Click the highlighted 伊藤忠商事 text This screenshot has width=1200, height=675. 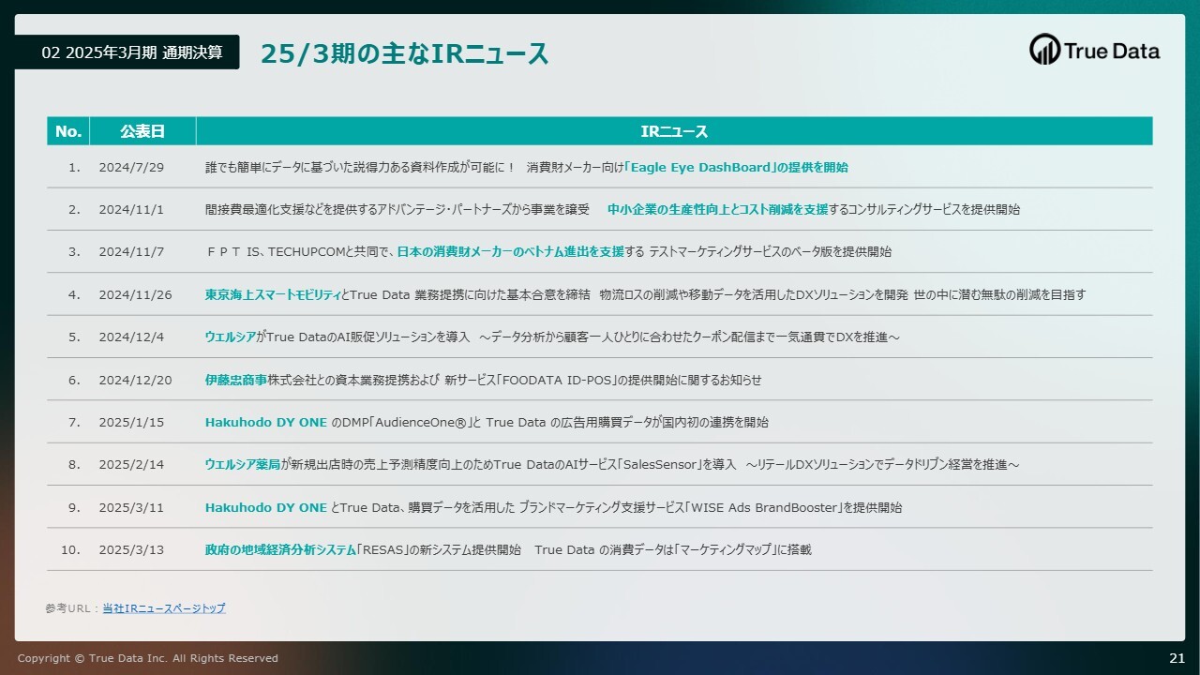236,380
